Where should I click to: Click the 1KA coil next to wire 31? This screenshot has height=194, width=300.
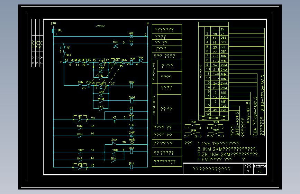click(131, 119)
